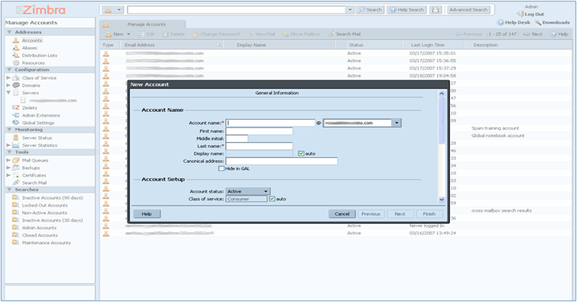Collapse the Tools section
The width and height of the screenshot is (577, 302).
pyautogui.click(x=9, y=152)
